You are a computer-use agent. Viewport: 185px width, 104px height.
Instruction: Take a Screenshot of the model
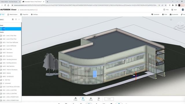click(x=174, y=14)
